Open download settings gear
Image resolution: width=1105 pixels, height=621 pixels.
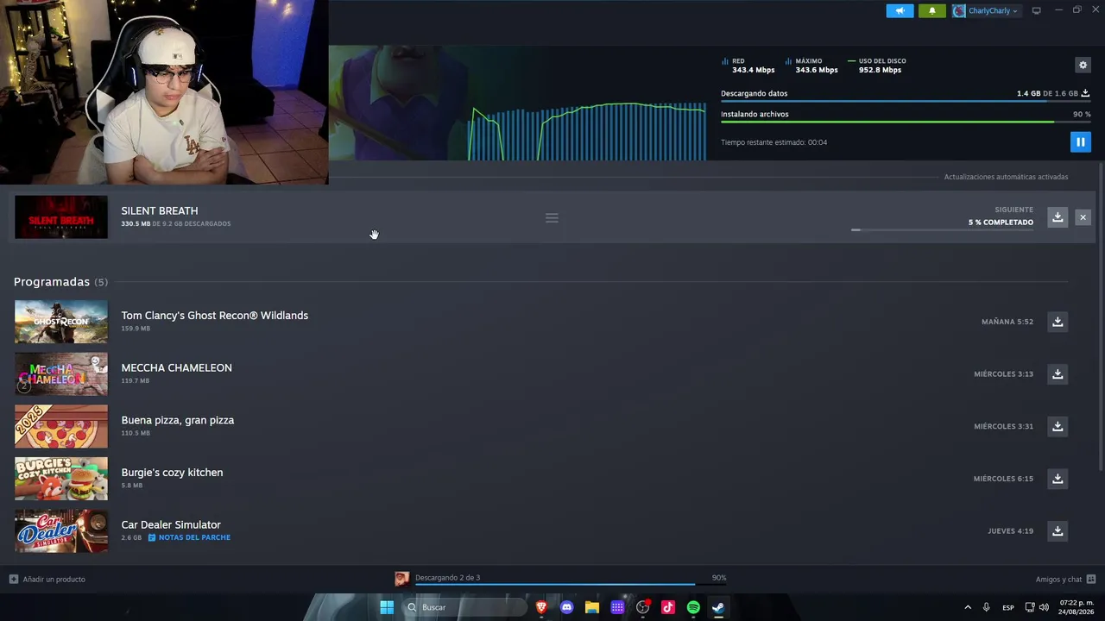pyautogui.click(x=1083, y=65)
